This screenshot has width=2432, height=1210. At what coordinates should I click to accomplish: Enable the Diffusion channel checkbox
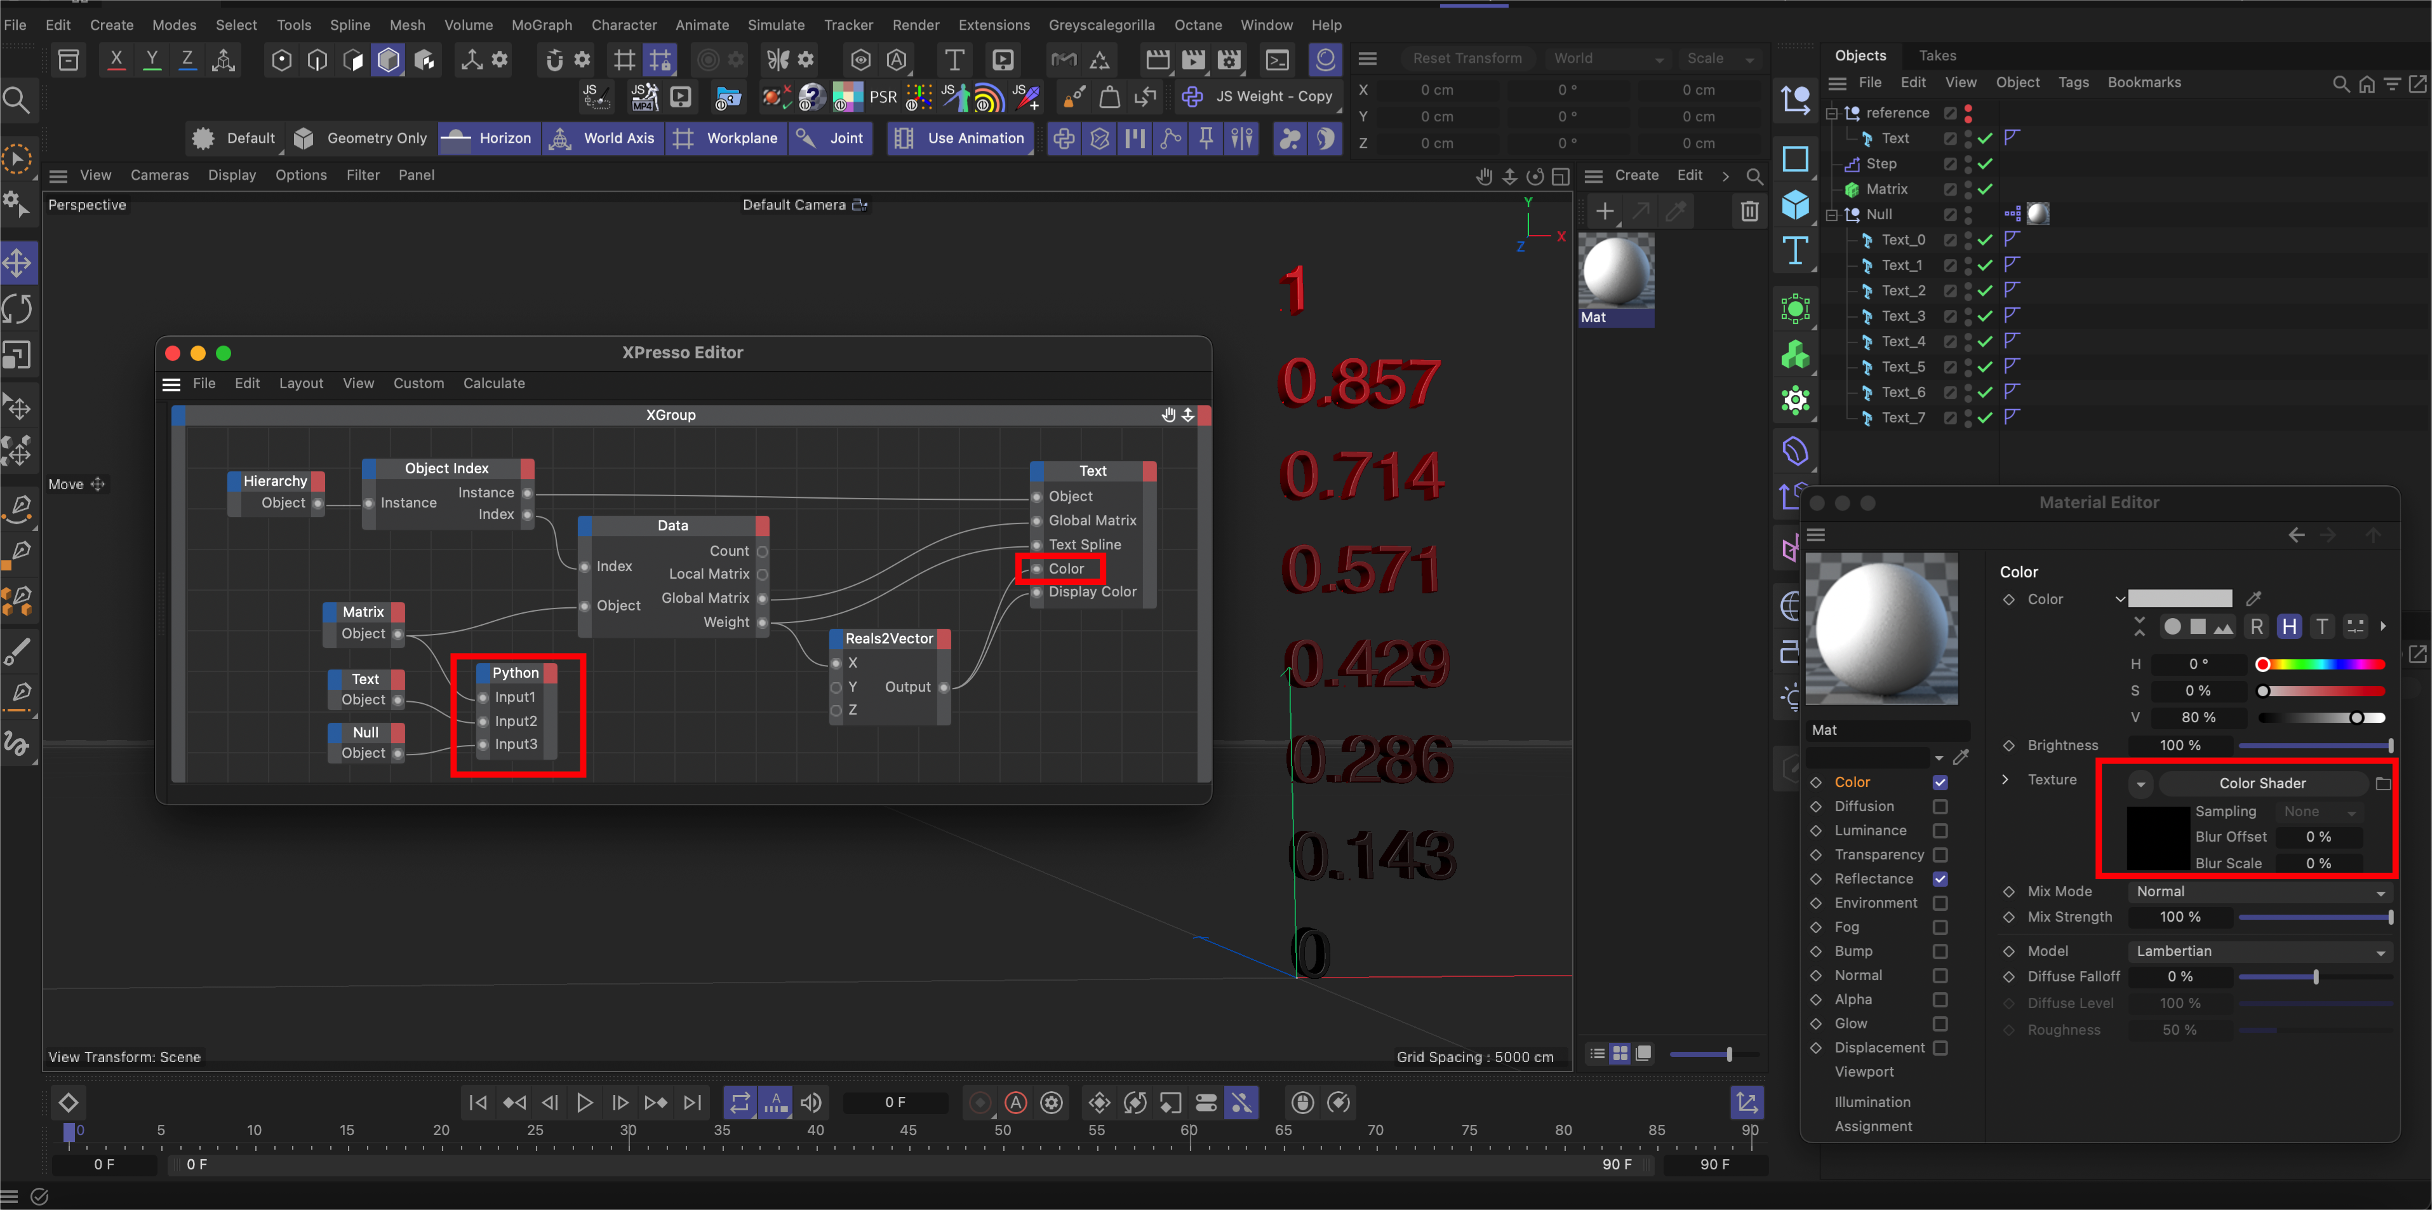1940,807
